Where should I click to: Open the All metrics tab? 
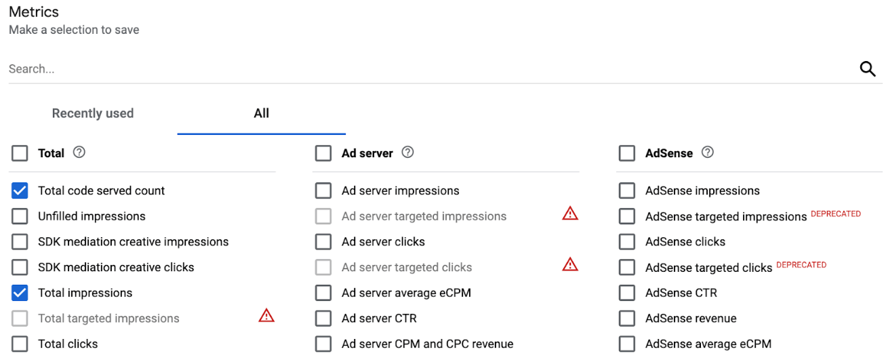pos(261,113)
